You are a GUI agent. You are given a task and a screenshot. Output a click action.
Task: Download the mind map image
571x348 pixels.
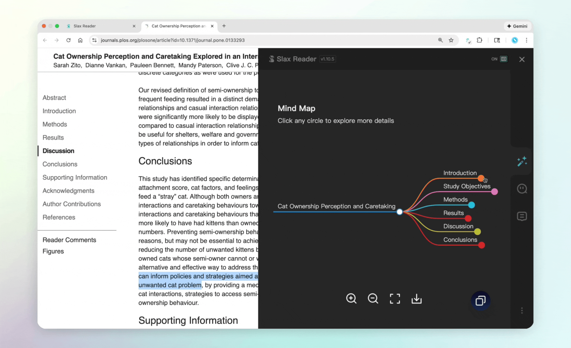click(x=416, y=299)
